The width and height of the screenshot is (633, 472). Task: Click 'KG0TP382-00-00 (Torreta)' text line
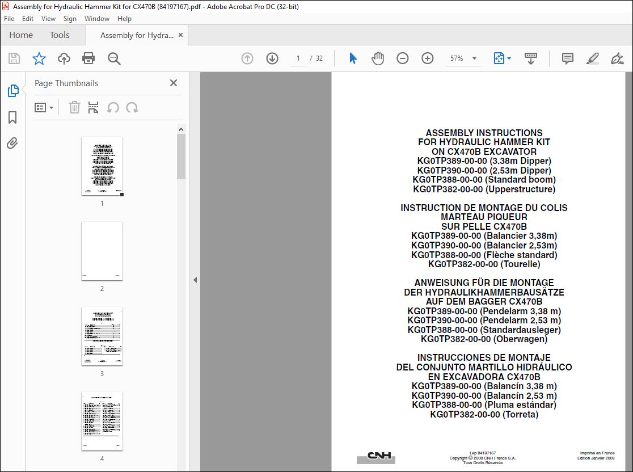[x=484, y=414]
